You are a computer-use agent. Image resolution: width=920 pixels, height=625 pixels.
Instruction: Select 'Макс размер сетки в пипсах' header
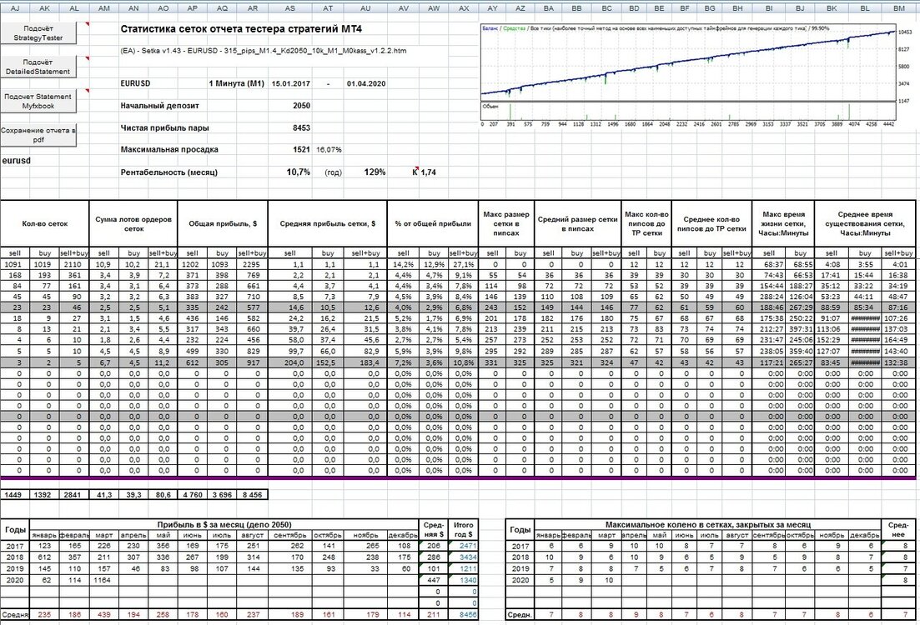coord(506,223)
